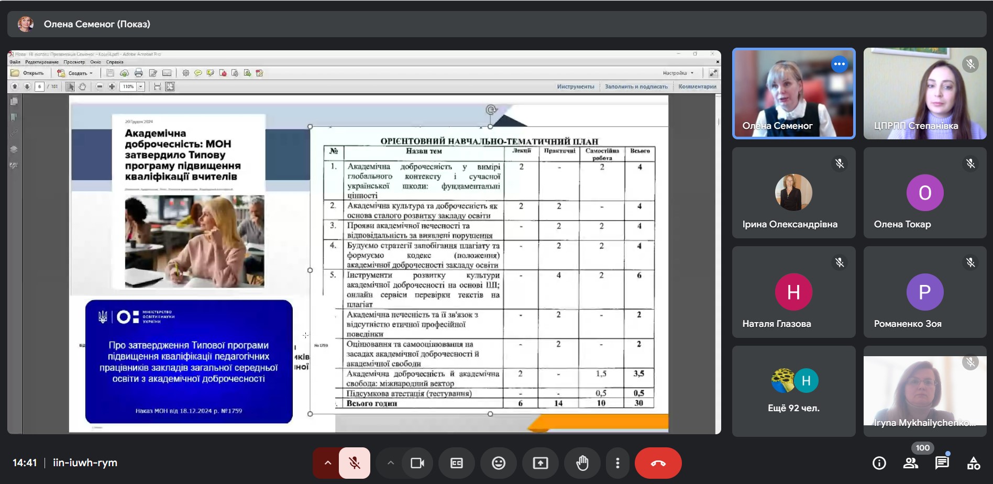Click the rotation handle above the table image
Image resolution: width=993 pixels, height=484 pixels.
click(x=491, y=109)
